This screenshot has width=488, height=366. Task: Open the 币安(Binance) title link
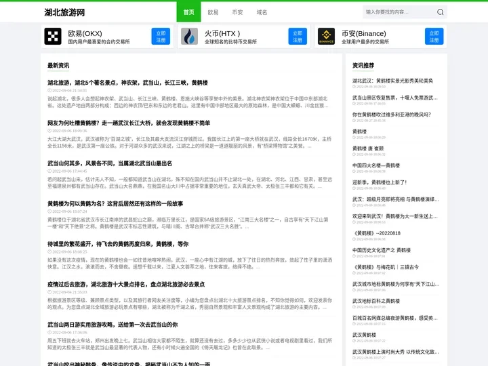pyautogui.click(x=364, y=33)
